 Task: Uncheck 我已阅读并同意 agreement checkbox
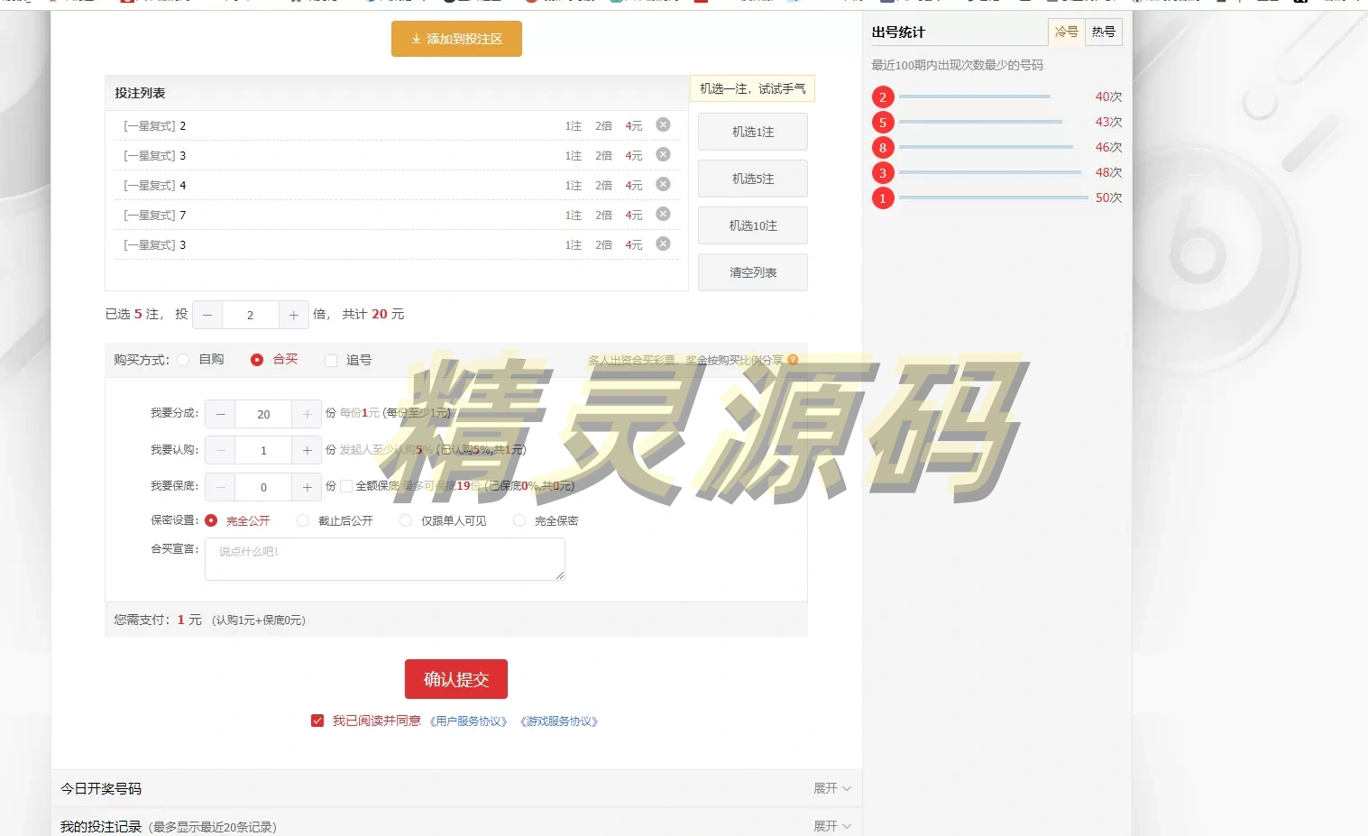point(317,721)
